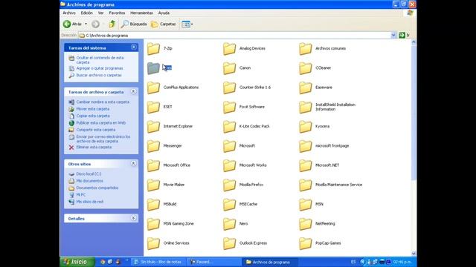Select the Counter-Strike 1.6 folder icon
Screen dimensions: 476x267
(x=229, y=88)
